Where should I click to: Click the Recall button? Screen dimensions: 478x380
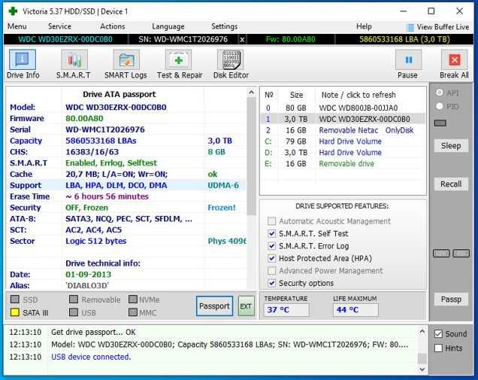coord(451,184)
